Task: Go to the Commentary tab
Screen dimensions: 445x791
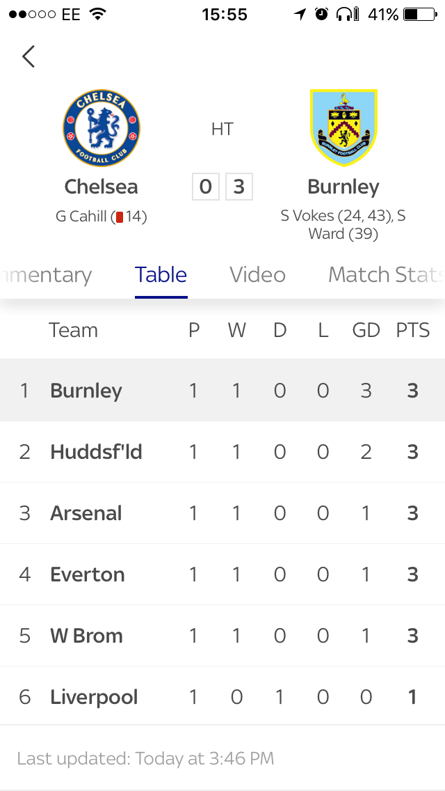Action: point(46,275)
